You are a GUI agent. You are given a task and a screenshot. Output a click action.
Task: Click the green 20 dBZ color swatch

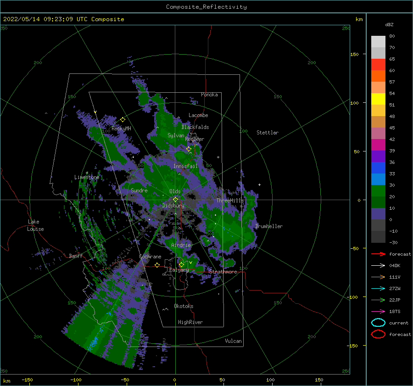pos(378,191)
